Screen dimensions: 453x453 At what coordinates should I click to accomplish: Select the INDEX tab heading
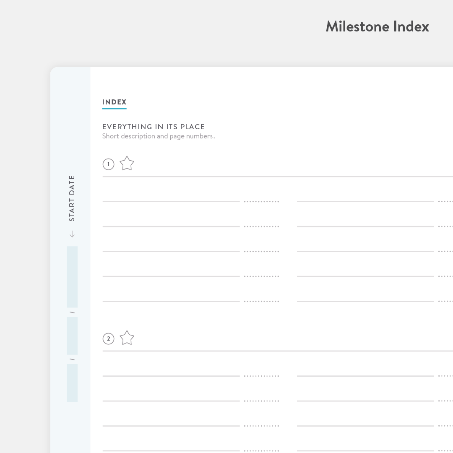click(114, 102)
